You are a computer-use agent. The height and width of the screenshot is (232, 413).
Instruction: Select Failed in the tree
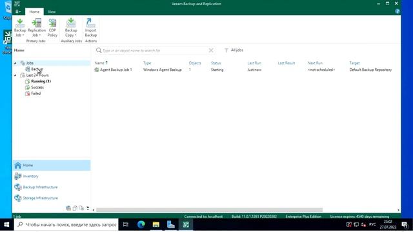pos(36,93)
